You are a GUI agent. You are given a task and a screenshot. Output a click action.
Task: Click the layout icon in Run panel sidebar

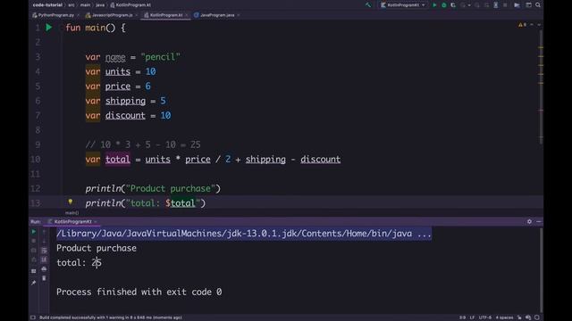click(x=34, y=271)
